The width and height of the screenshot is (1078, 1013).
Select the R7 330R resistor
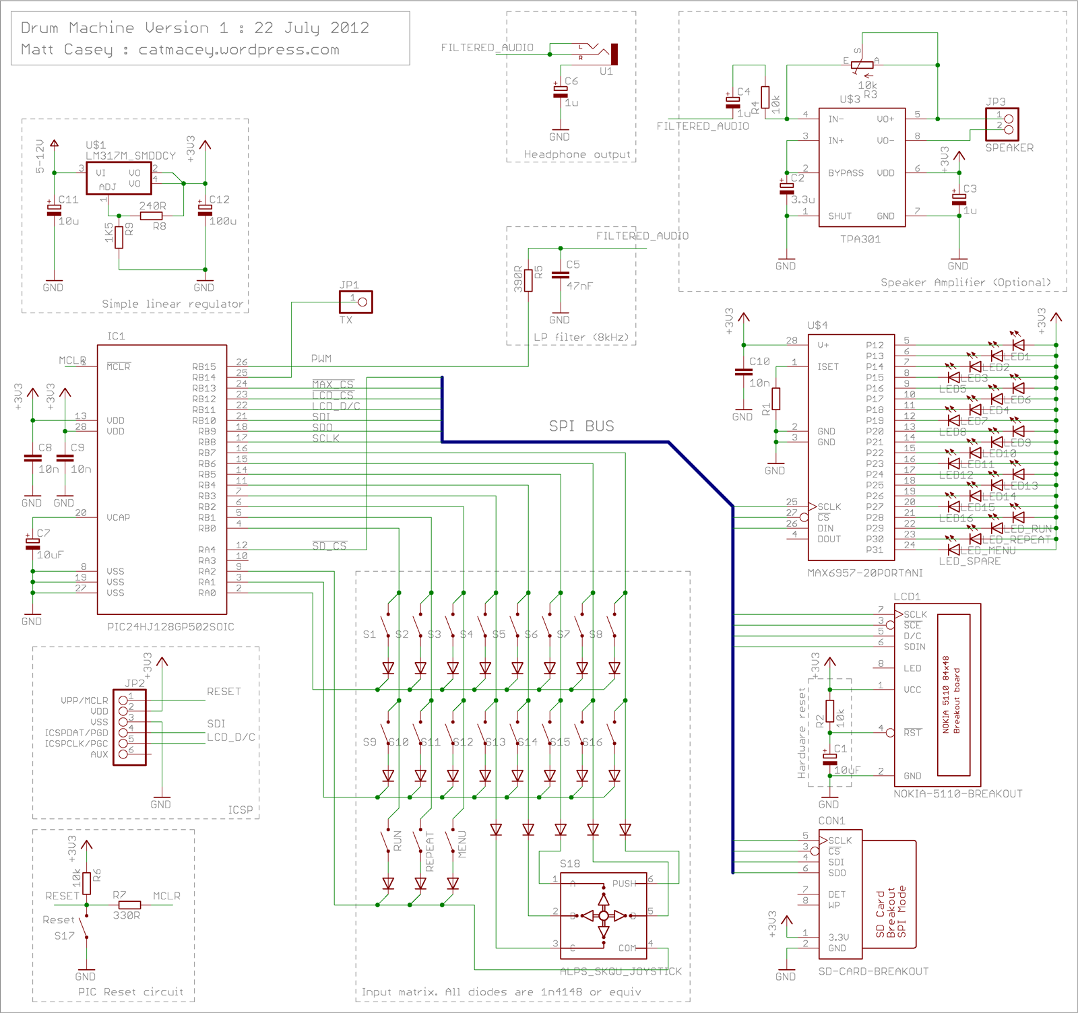pos(128,905)
